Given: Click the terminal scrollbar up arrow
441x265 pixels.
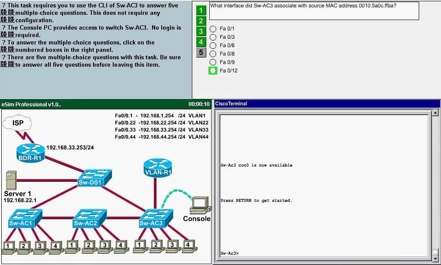Looking at the screenshot, I should (435, 113).
